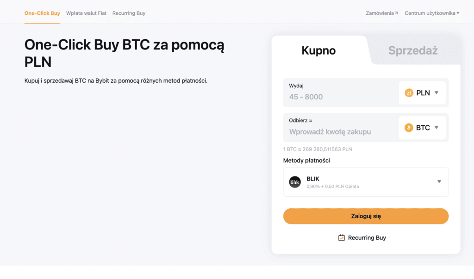Open the Zamówienia page
The height and width of the screenshot is (279, 474).
point(379,13)
